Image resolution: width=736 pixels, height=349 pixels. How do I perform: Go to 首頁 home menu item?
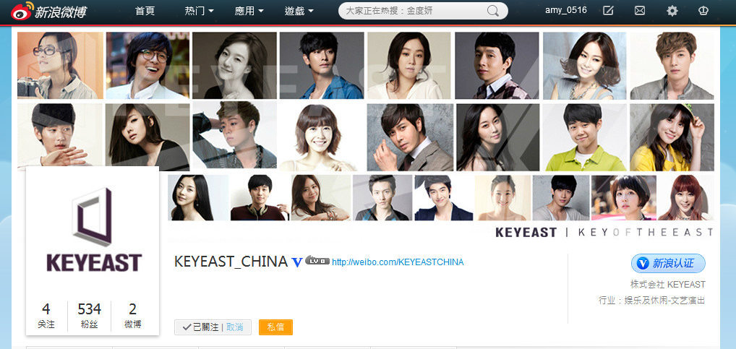(x=145, y=10)
